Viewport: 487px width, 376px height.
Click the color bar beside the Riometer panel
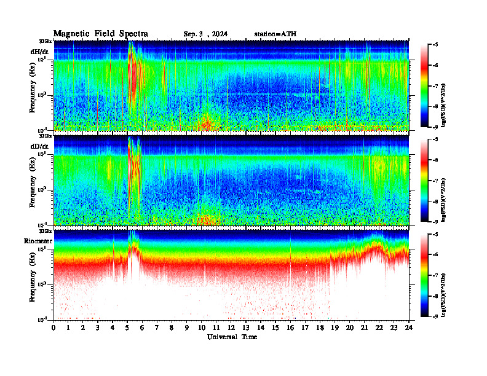point(424,275)
